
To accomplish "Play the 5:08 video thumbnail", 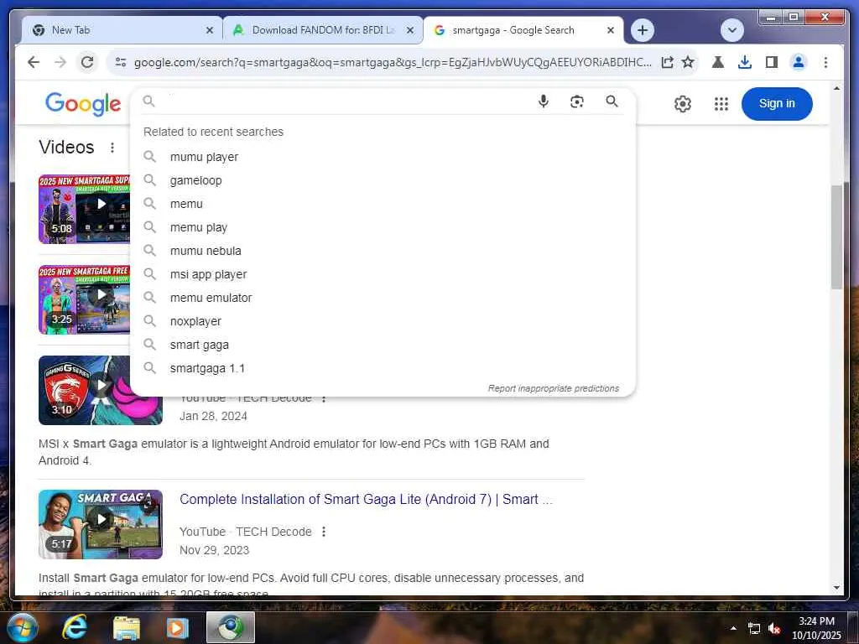I will [85, 209].
